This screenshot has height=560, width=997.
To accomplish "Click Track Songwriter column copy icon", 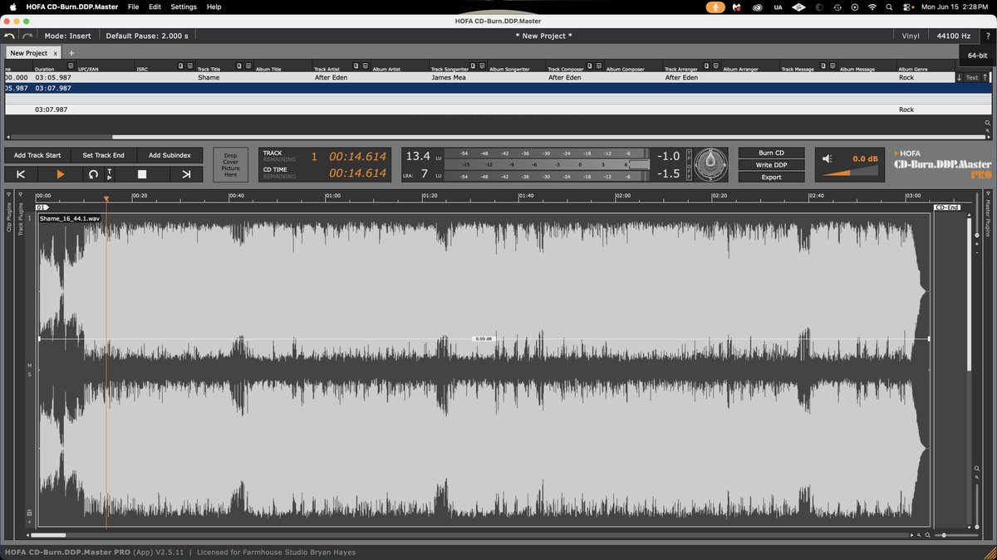I will [x=473, y=66].
